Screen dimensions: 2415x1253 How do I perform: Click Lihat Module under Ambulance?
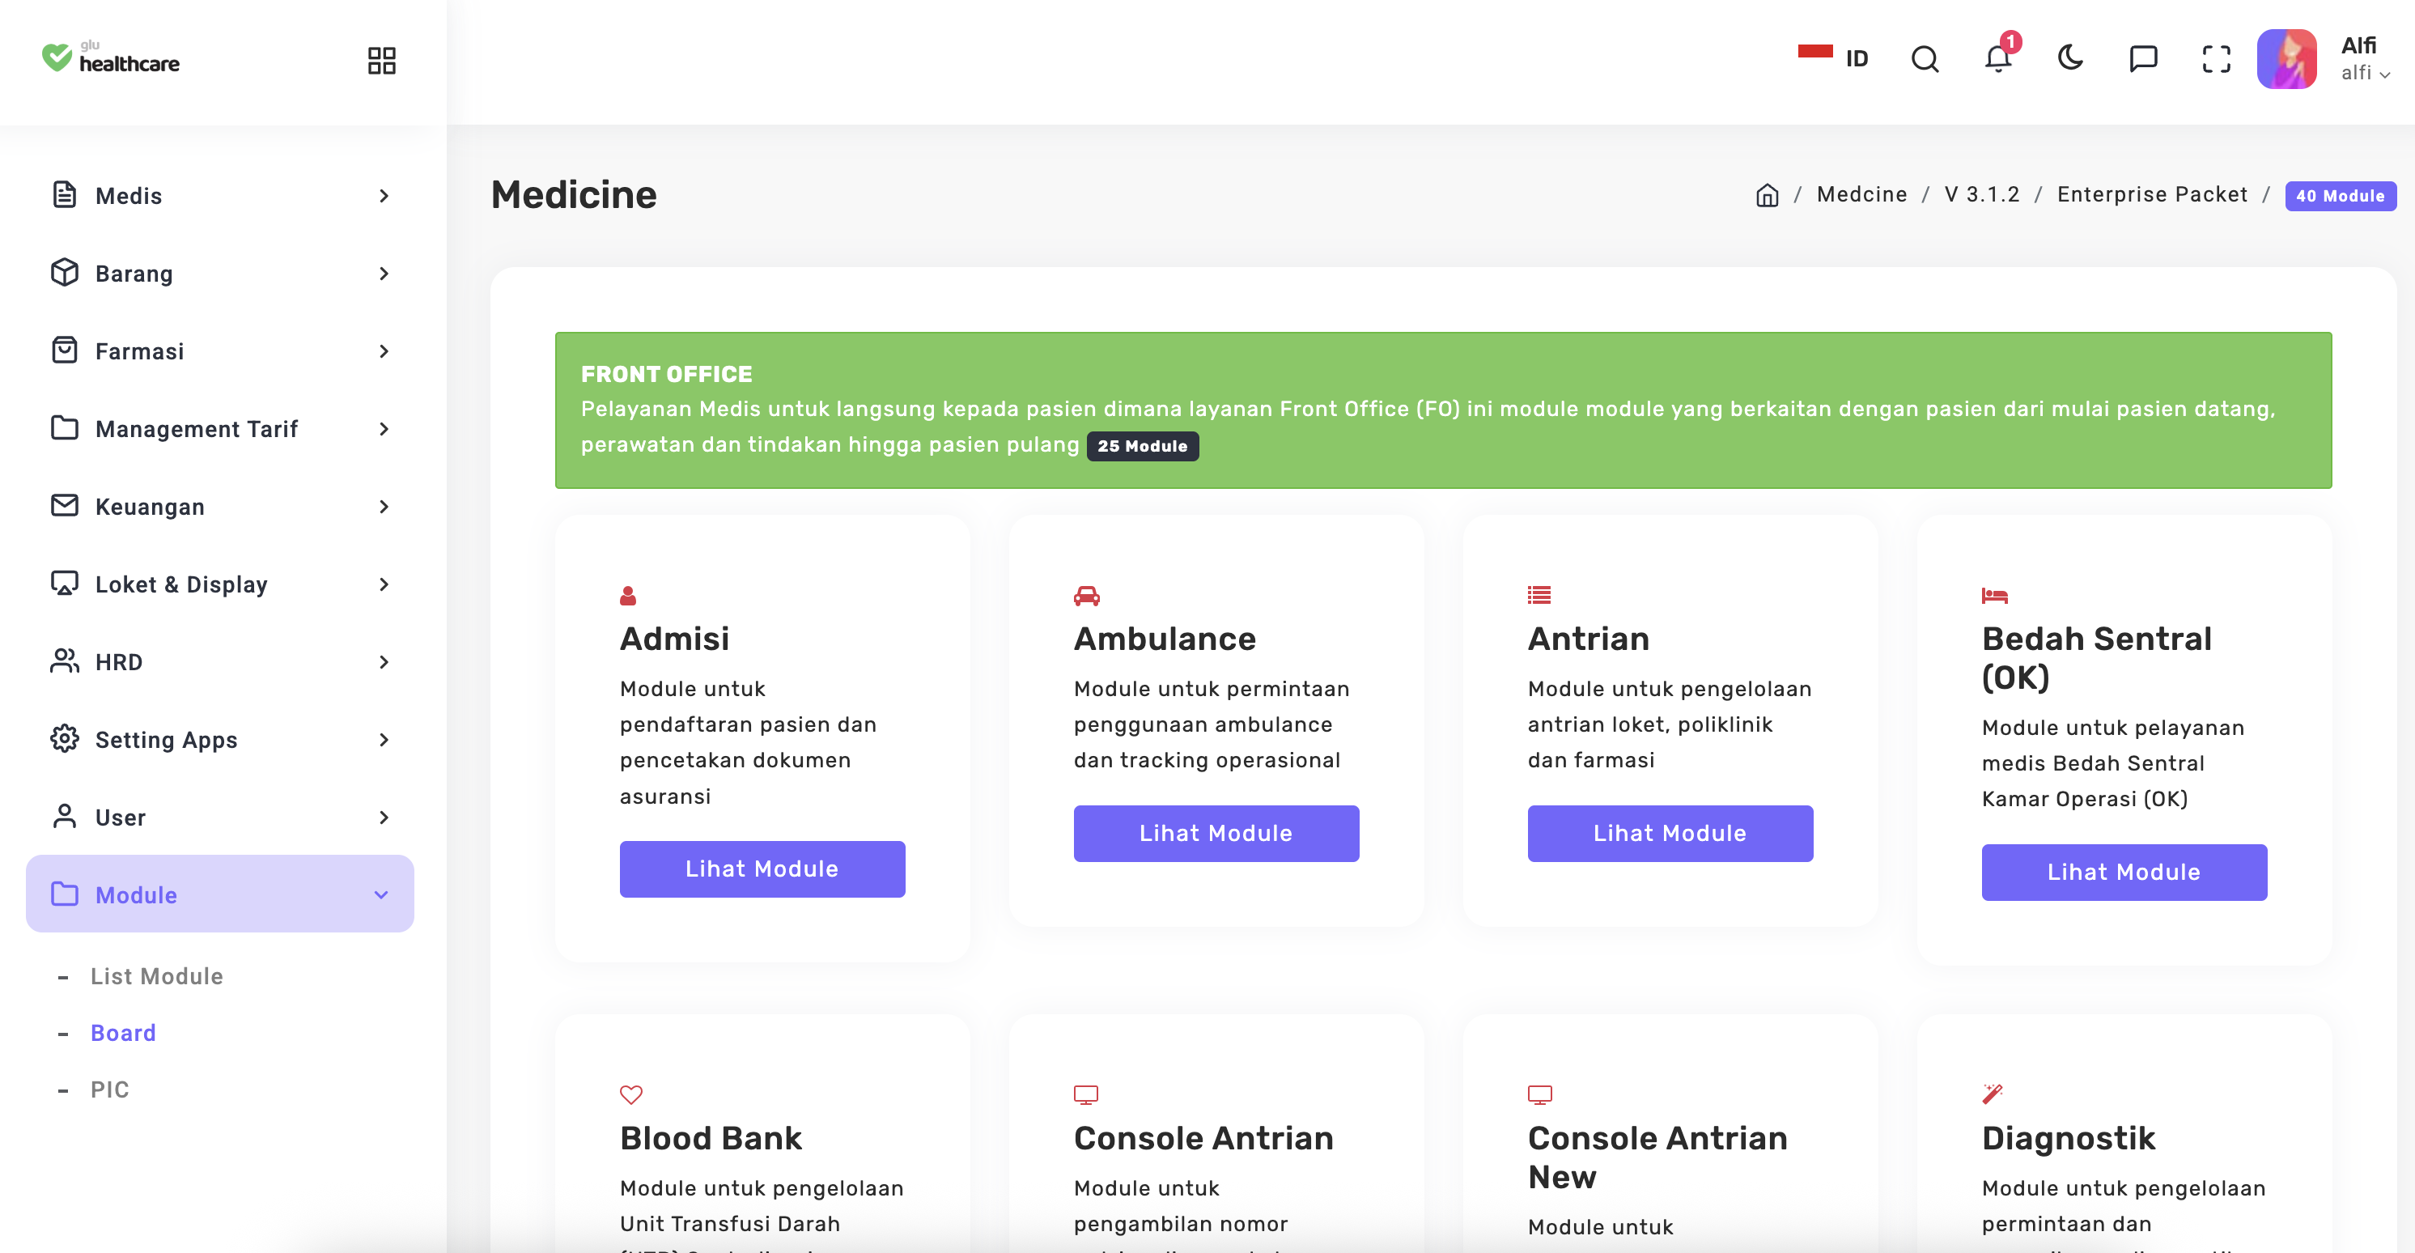(x=1215, y=833)
